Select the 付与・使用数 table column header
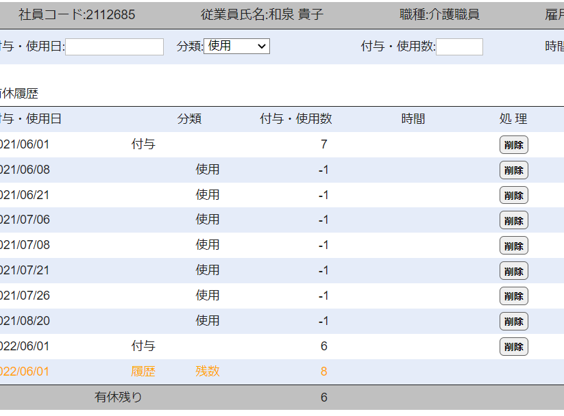Image resolution: width=564 pixels, height=416 pixels. point(296,119)
